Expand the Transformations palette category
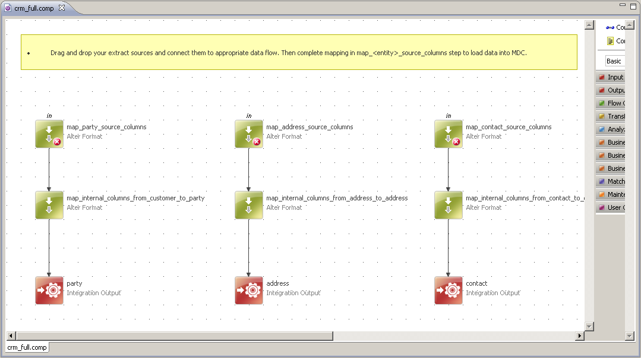 pos(611,117)
